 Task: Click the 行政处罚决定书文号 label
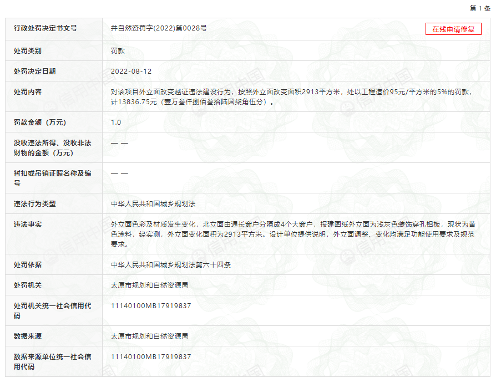click(x=45, y=28)
